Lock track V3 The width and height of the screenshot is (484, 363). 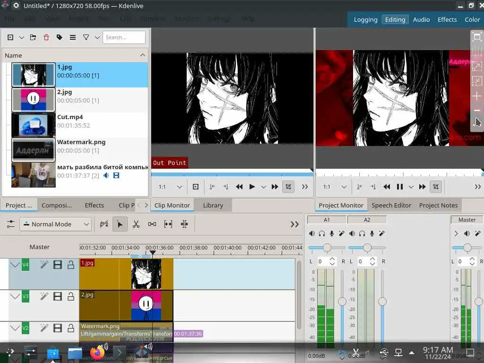point(71,296)
